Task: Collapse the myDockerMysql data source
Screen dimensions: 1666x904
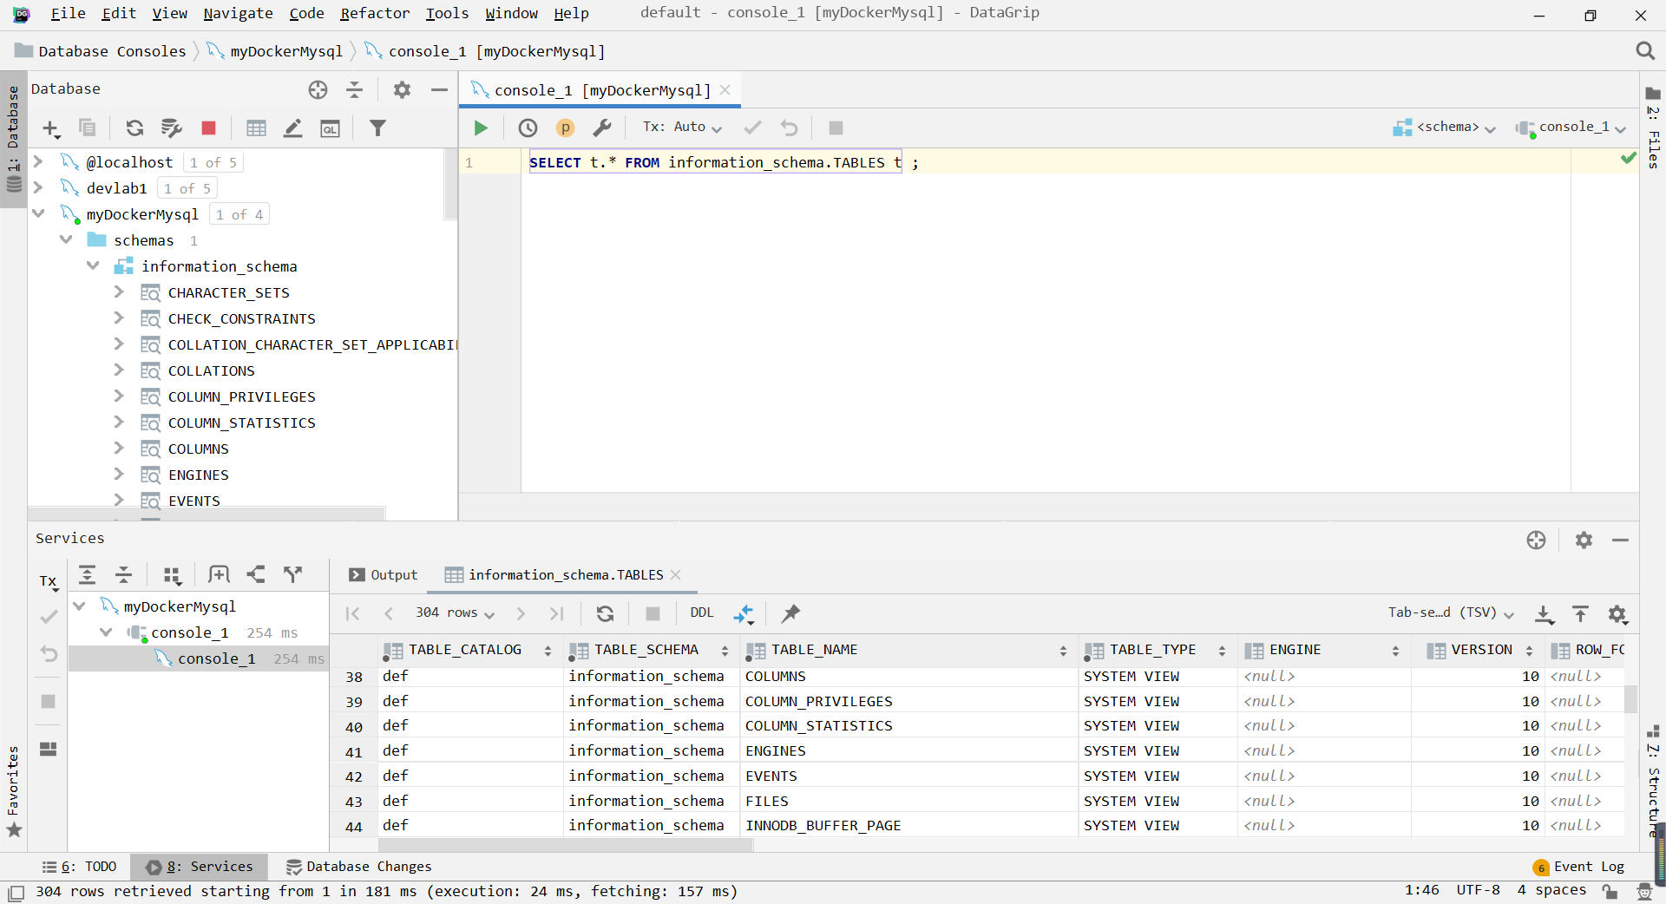Action: [x=38, y=213]
